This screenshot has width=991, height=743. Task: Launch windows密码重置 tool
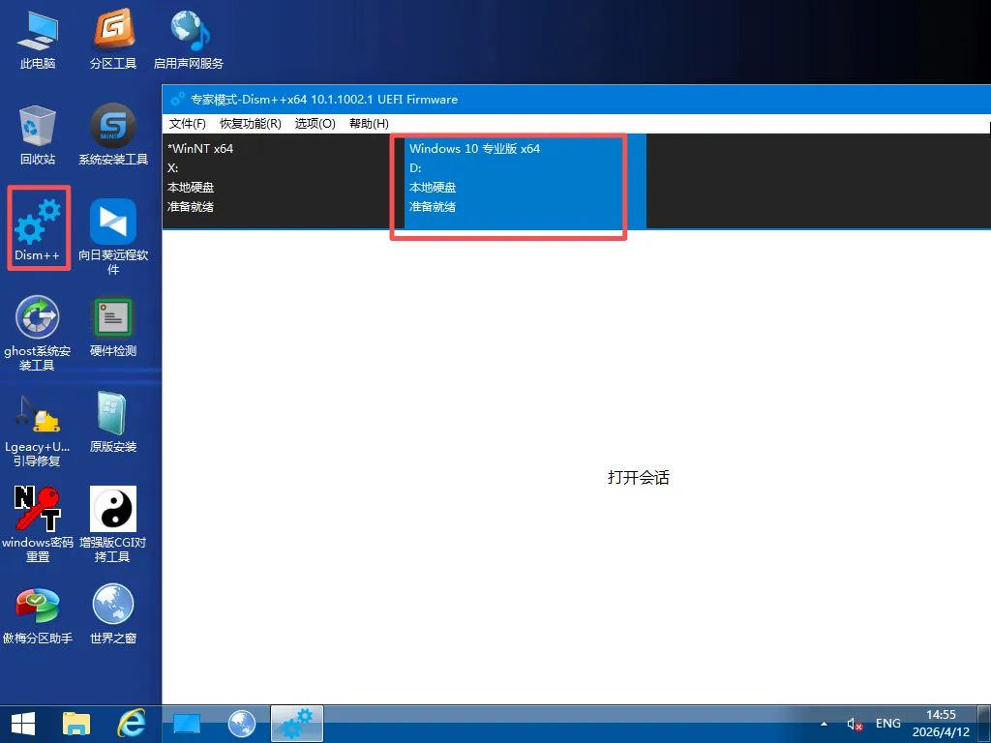38,524
